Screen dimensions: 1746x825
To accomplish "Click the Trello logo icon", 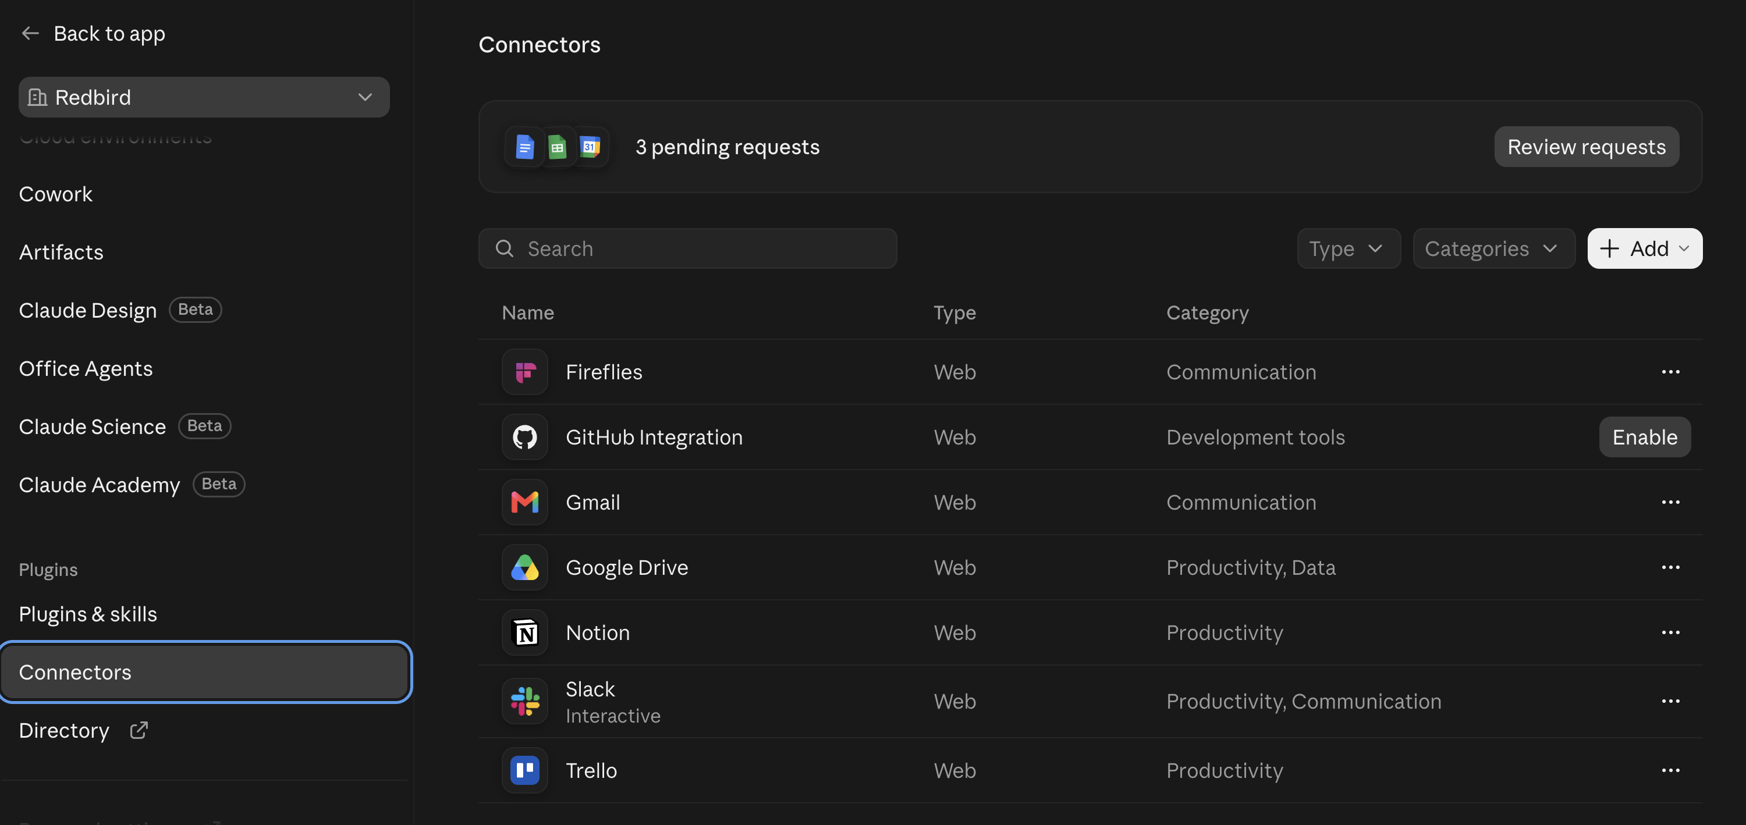I will coord(524,770).
